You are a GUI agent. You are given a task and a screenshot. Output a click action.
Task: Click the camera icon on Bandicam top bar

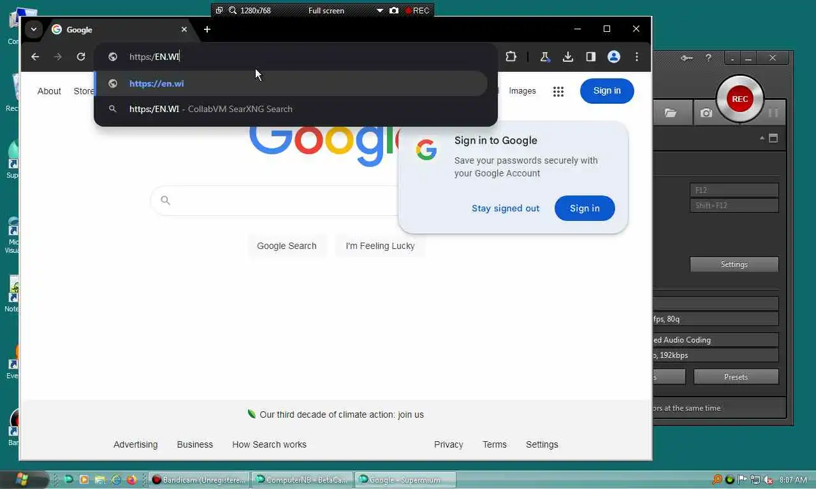[x=394, y=10]
